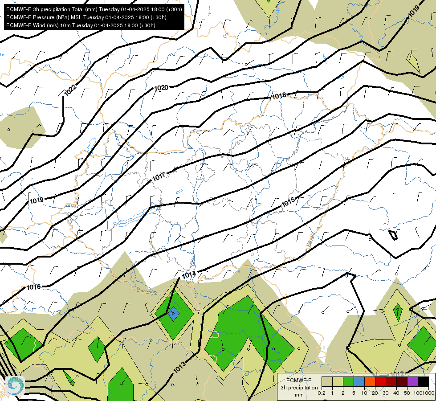The height and width of the screenshot is (401, 436).
Task: Pick the maroon 40–50 mm legend swatch
Action: coord(402,381)
